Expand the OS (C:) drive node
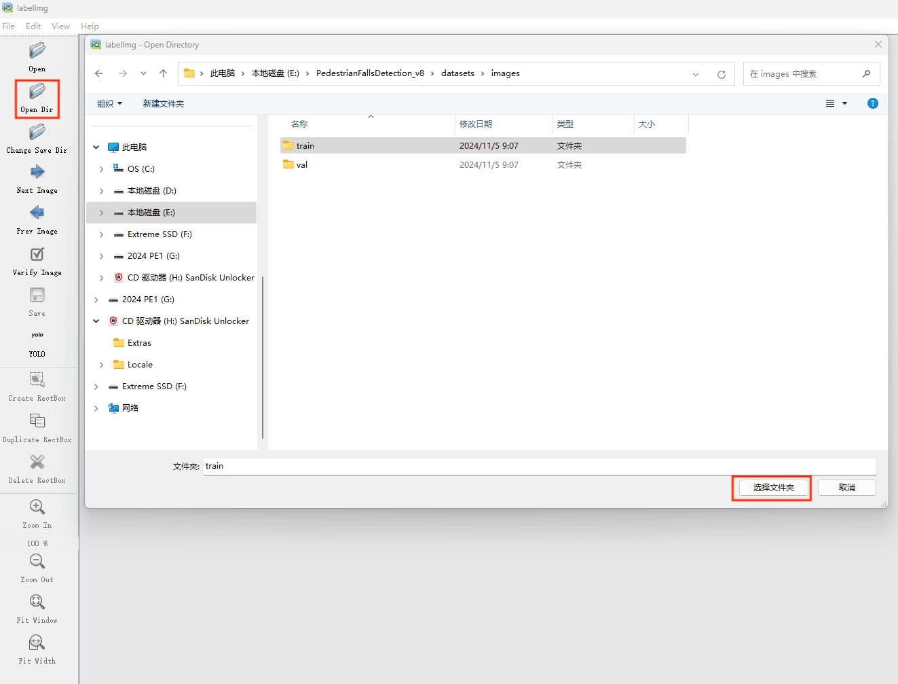This screenshot has height=684, width=898. pyautogui.click(x=102, y=169)
